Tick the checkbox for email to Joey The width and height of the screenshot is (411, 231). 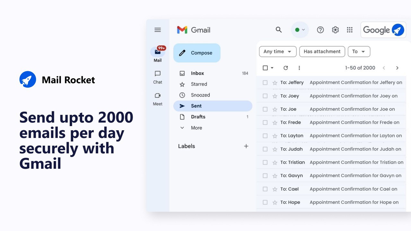pos(265,96)
